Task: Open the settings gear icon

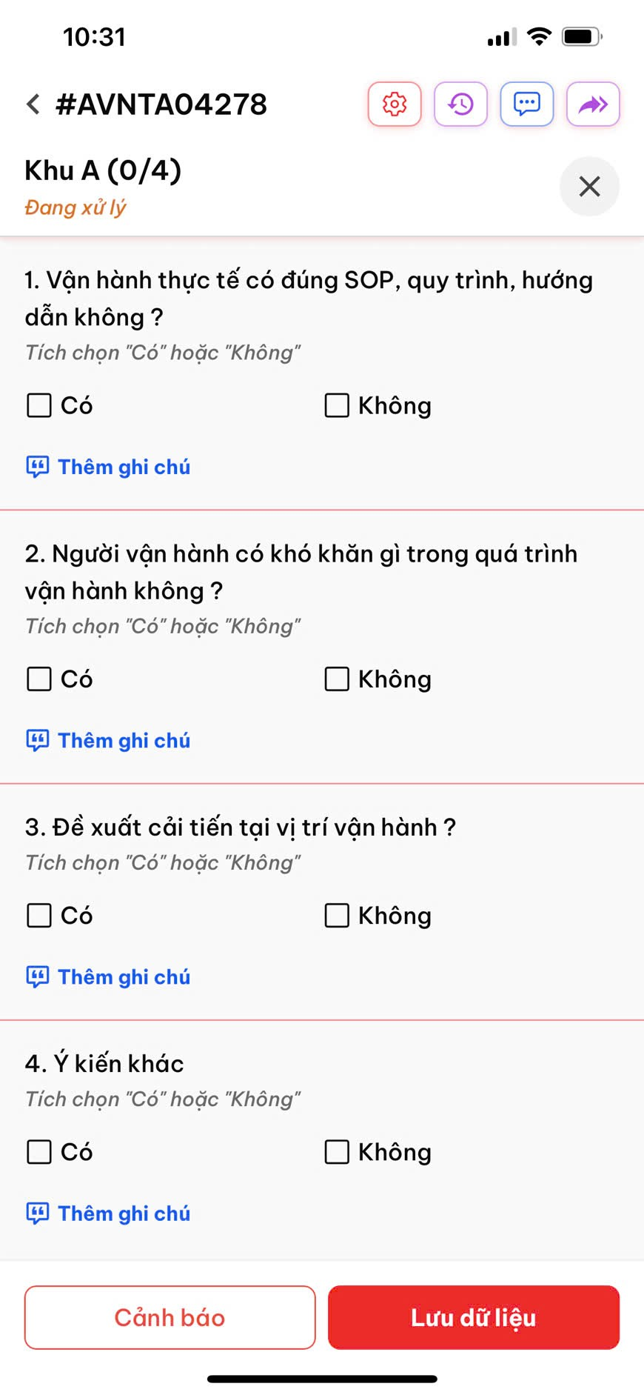Action: [x=395, y=104]
